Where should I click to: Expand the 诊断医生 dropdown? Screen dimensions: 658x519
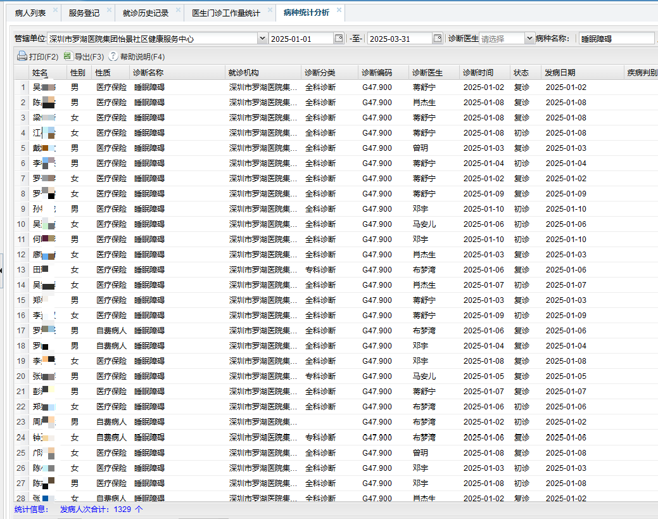(530, 39)
